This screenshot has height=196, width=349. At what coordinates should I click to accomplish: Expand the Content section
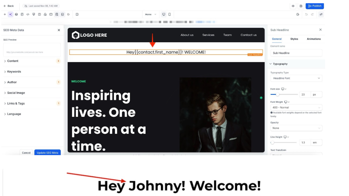32,61
